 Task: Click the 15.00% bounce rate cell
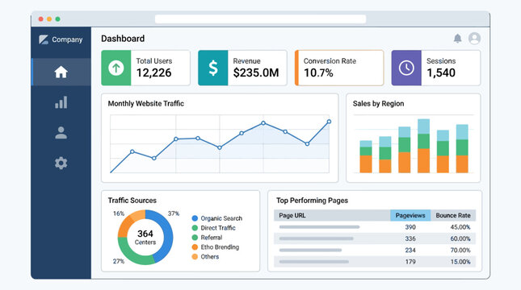coord(460,262)
